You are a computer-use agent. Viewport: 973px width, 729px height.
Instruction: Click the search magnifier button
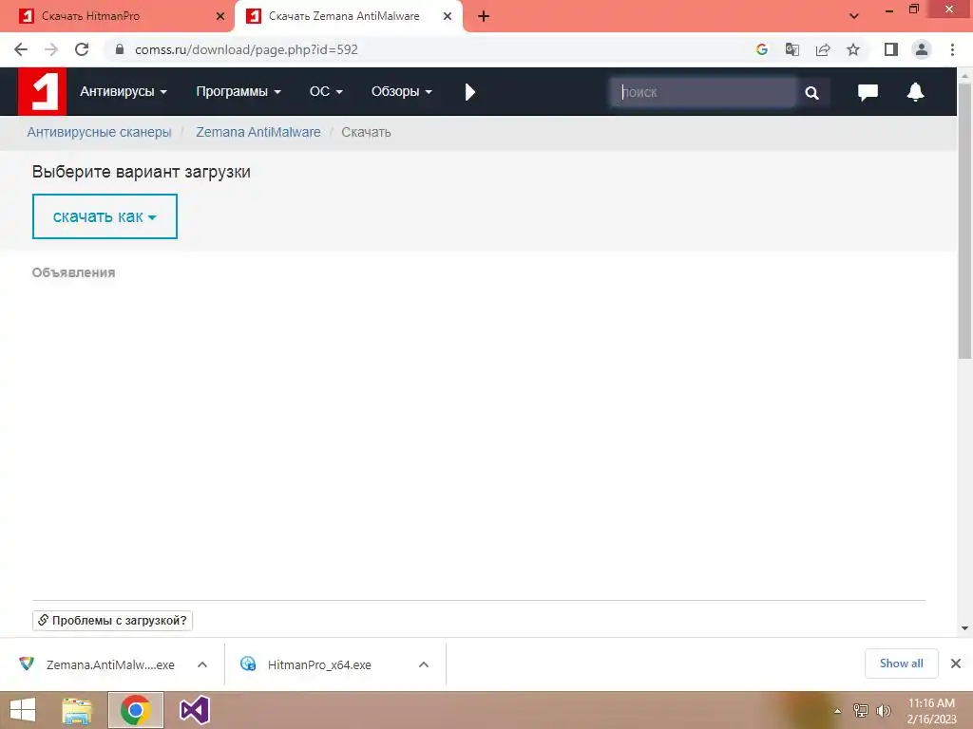(811, 92)
